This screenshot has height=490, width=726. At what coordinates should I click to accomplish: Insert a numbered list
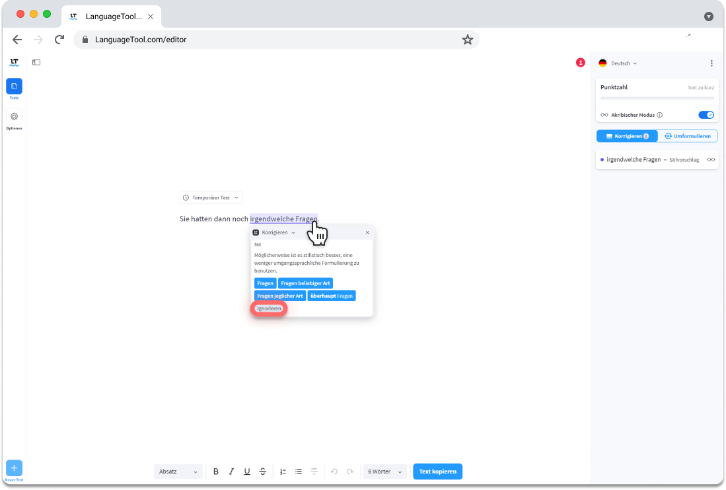pyautogui.click(x=283, y=472)
